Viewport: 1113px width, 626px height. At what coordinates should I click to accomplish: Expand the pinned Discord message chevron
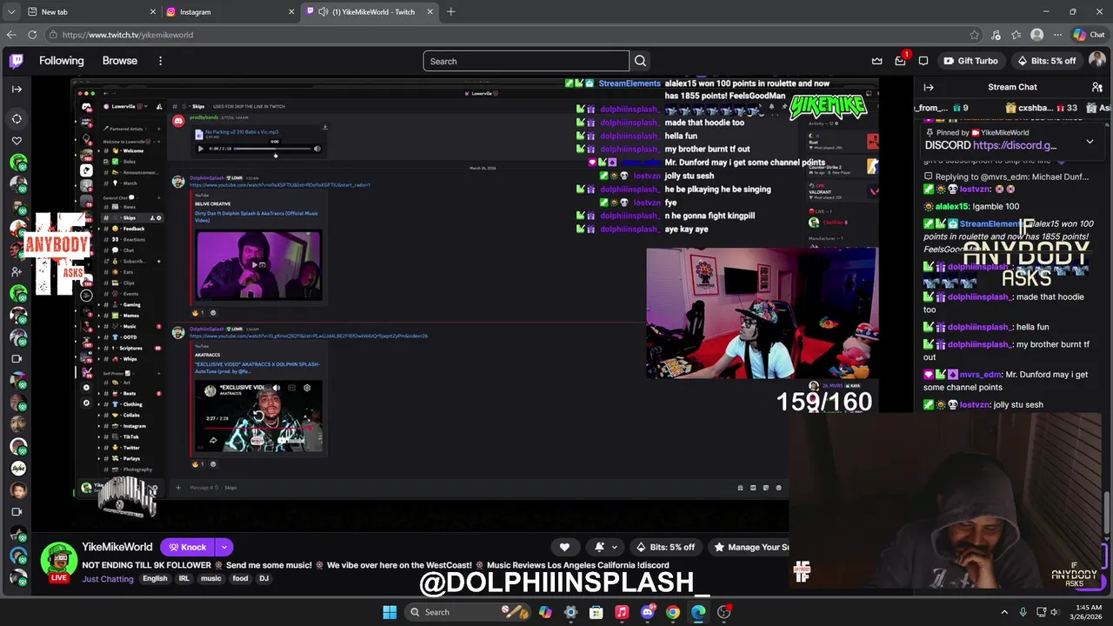pyautogui.click(x=1090, y=142)
